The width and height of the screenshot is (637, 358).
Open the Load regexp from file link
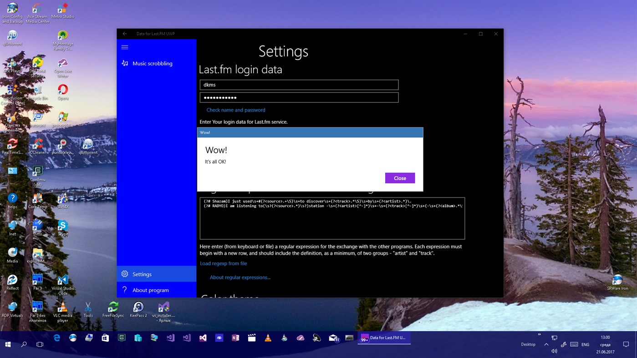[x=223, y=263]
